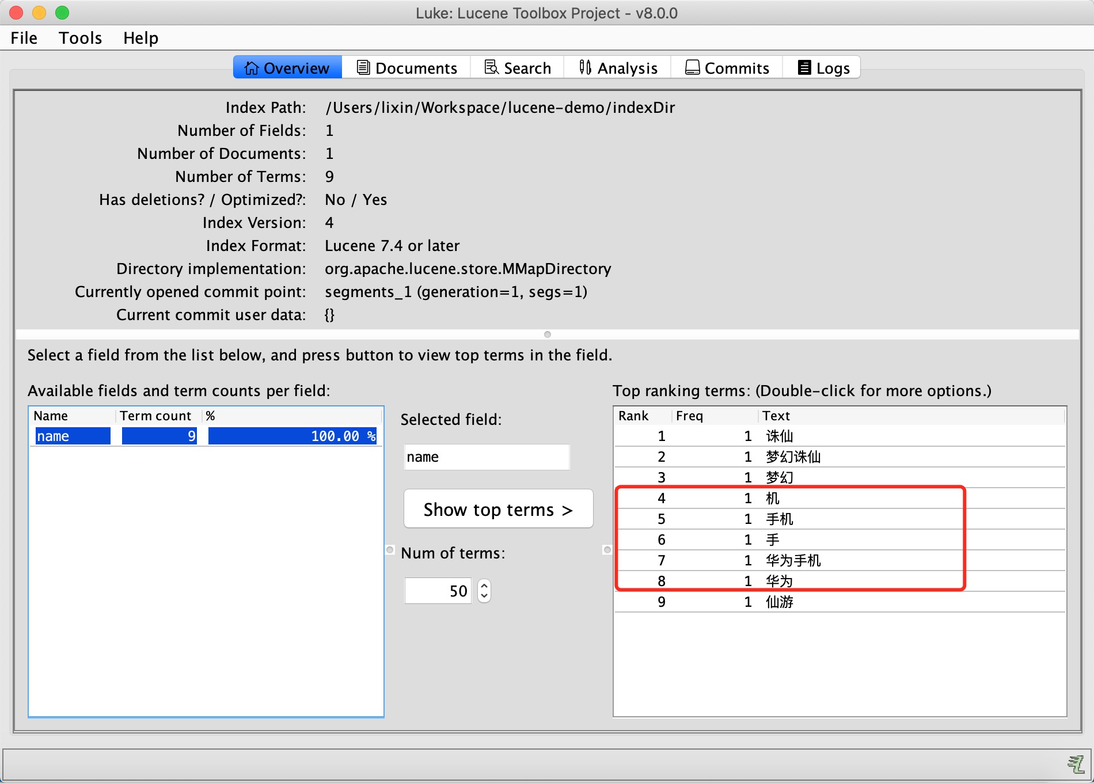The width and height of the screenshot is (1094, 783).
Task: Select the Overview tab
Action: coord(287,68)
